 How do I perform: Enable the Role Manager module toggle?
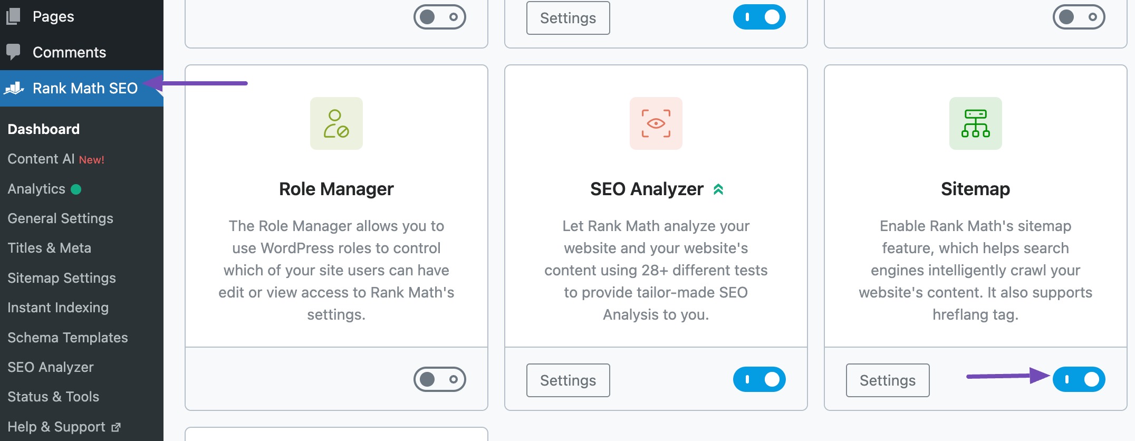pos(440,379)
